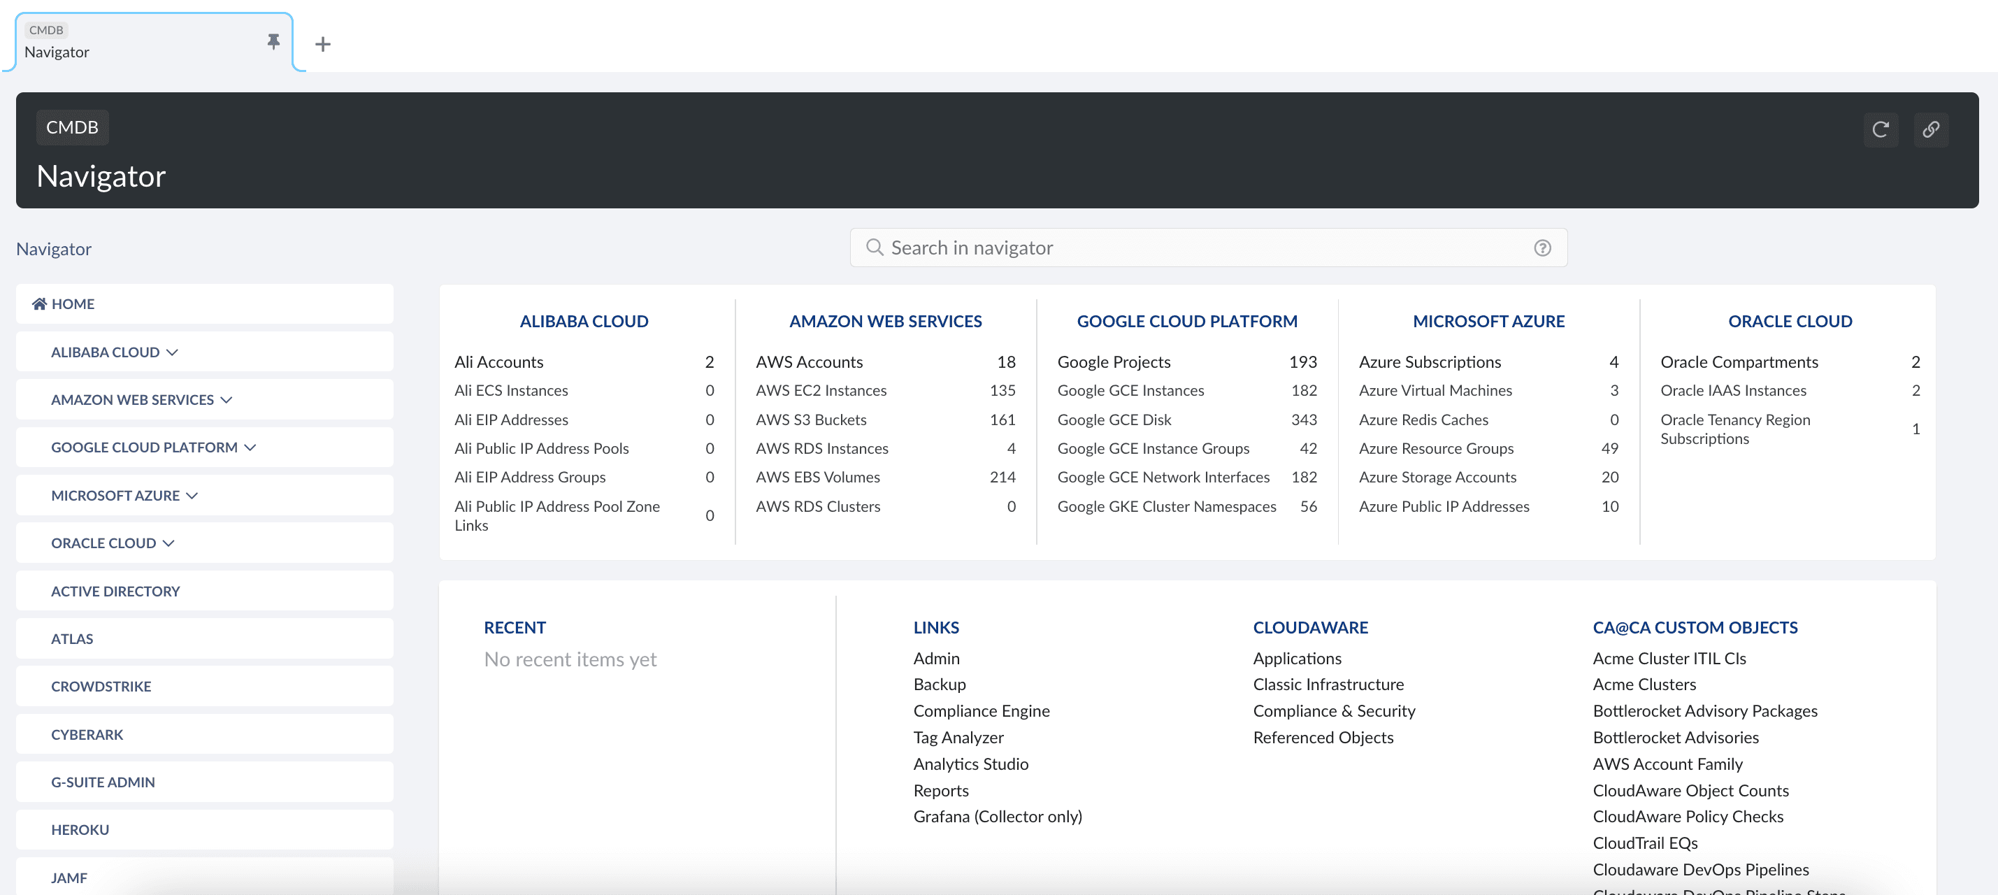Click the CMDB badge in header

72,127
